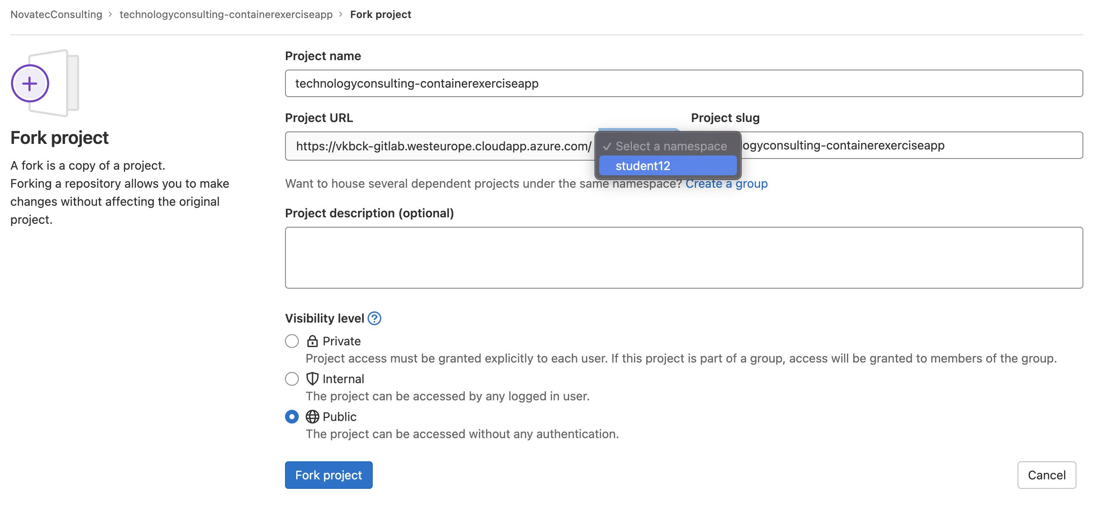This screenshot has width=1110, height=506.
Task: Open the Create a group link
Action: (727, 183)
